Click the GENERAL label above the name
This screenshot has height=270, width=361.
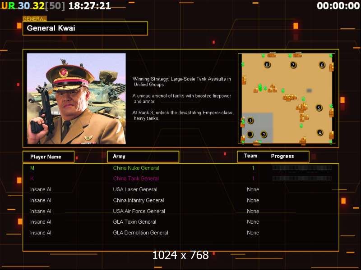click(x=35, y=18)
